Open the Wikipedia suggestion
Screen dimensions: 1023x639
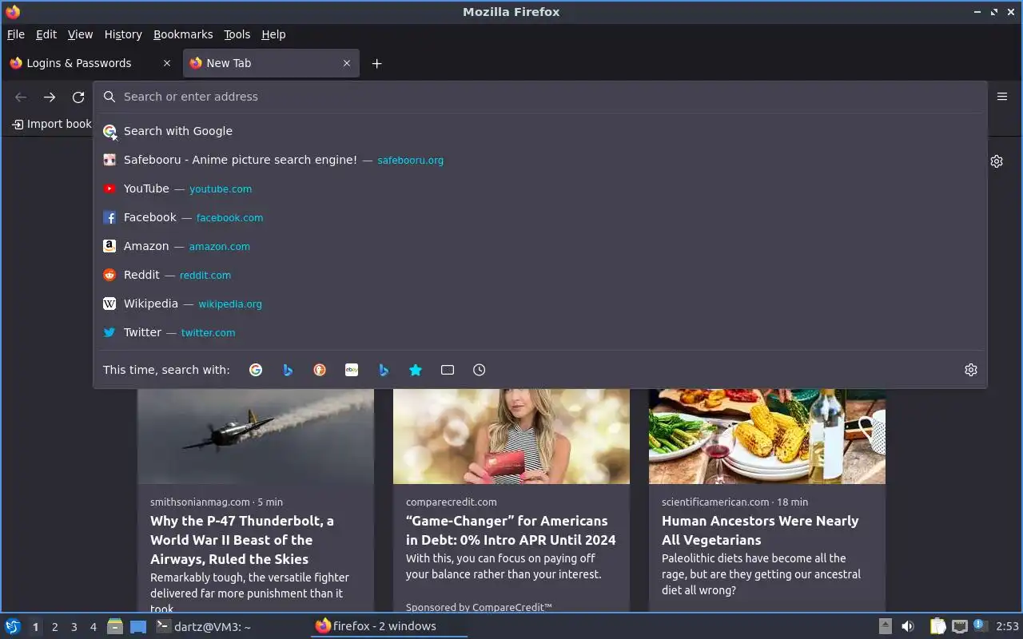[x=540, y=304]
